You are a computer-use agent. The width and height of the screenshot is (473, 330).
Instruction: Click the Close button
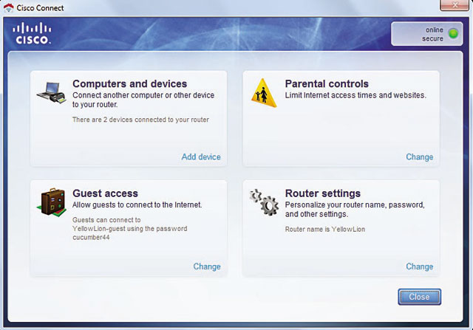click(x=419, y=297)
